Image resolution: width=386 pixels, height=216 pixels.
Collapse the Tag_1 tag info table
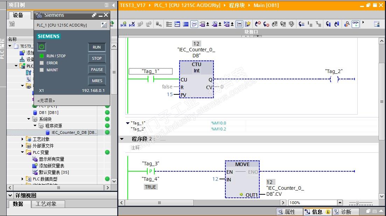pyautogui.click(x=127, y=123)
